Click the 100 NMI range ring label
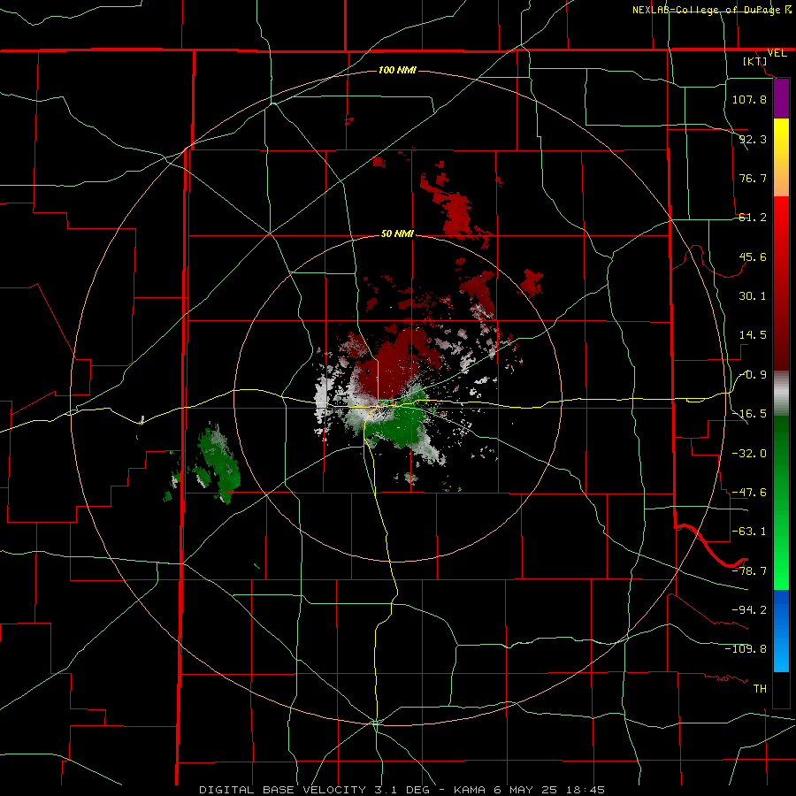 pos(397,70)
